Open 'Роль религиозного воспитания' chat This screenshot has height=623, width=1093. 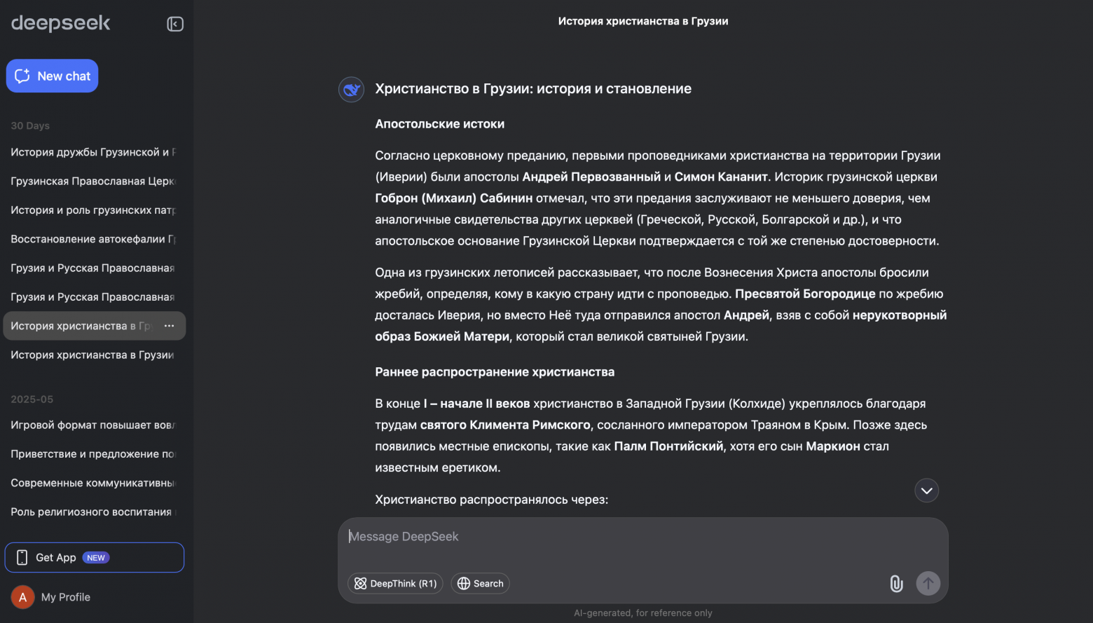92,512
